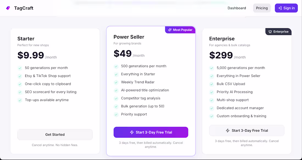Screen dimensions: 302x160
Task: Click the arrow icon inside Sign in button
Action: coord(279,8)
